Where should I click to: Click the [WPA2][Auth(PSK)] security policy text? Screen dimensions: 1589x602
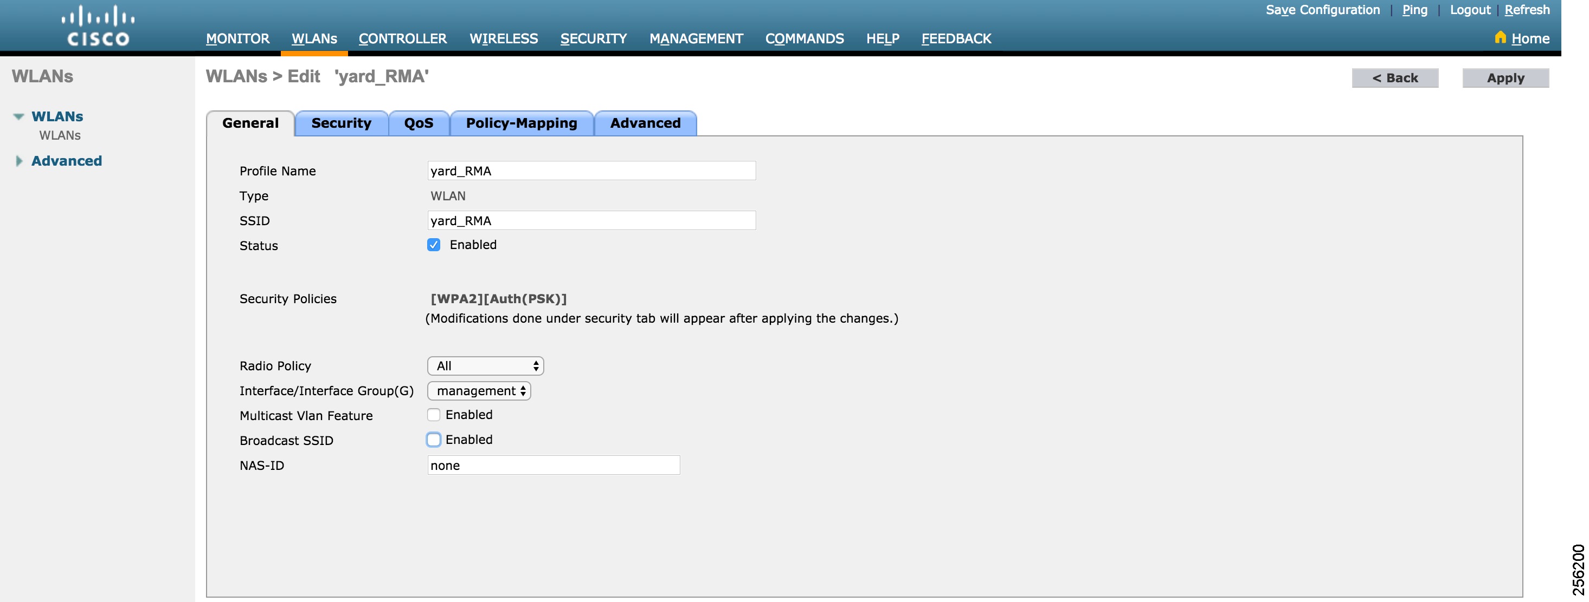[x=498, y=299]
